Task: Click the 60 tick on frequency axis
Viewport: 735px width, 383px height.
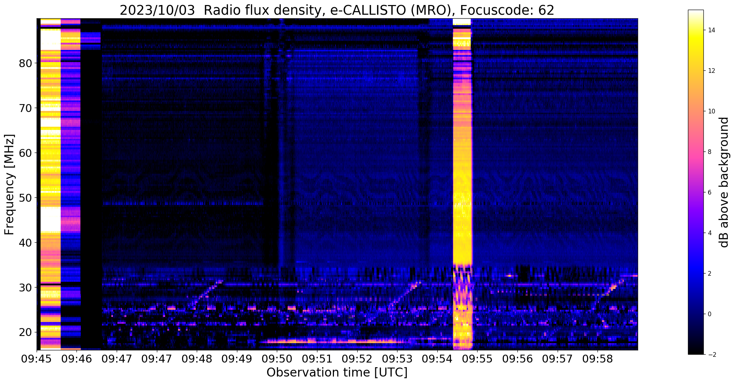Action: [x=25, y=153]
